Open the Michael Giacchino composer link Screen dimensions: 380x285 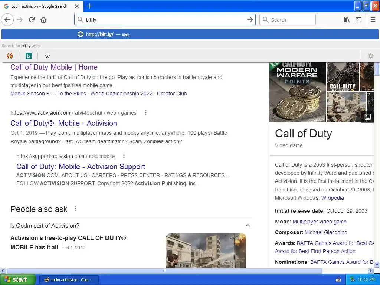click(326, 232)
